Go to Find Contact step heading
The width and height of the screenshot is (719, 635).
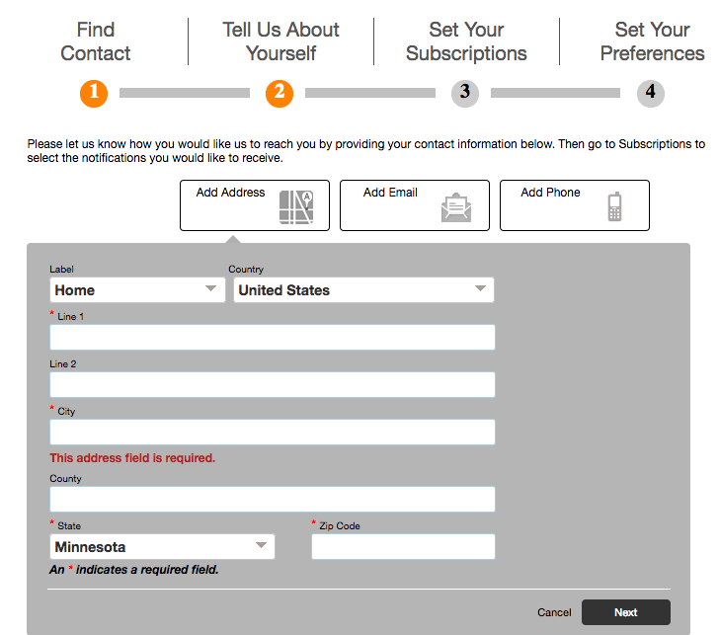pyautogui.click(x=95, y=41)
